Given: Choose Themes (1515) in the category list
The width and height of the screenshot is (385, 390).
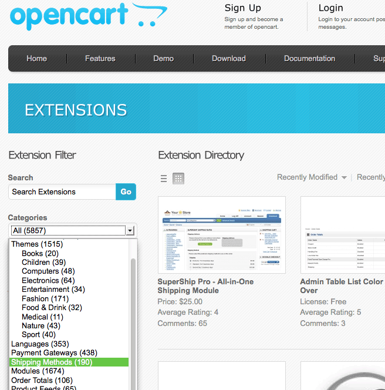Looking at the screenshot, I should pos(37,244).
